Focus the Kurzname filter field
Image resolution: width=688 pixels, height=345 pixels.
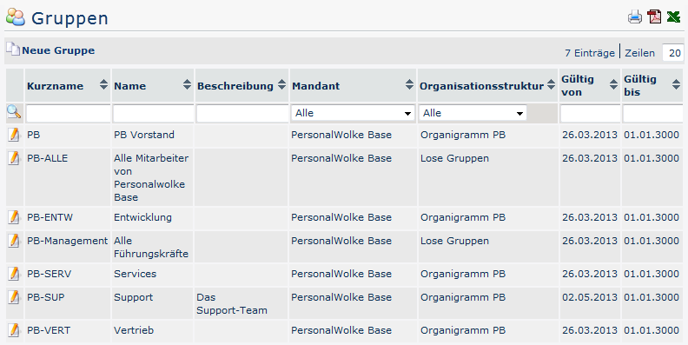tap(68, 114)
